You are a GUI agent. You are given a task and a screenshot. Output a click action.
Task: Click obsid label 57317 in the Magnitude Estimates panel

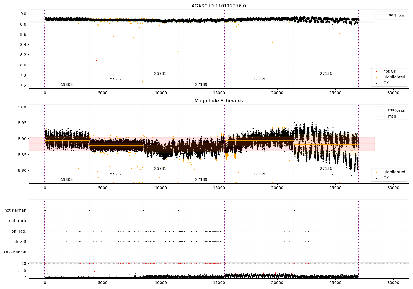coord(116,174)
